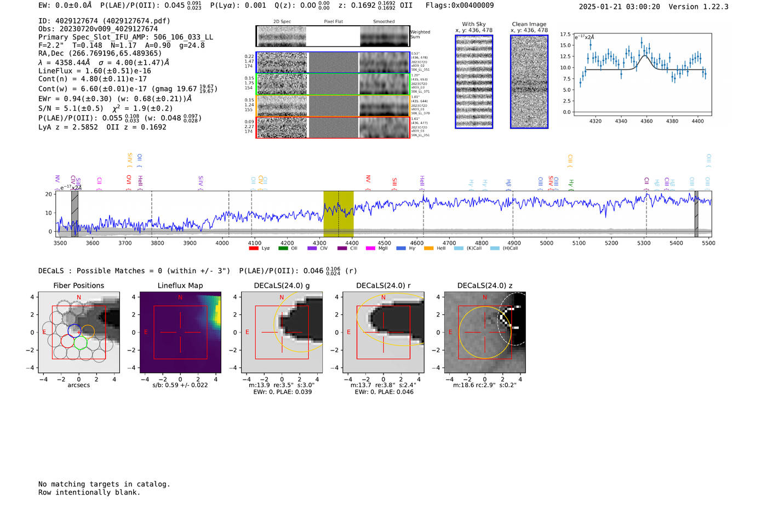The image size is (767, 522).
Task: Open the DECaLS(24.0) r cutout
Action: click(383, 332)
